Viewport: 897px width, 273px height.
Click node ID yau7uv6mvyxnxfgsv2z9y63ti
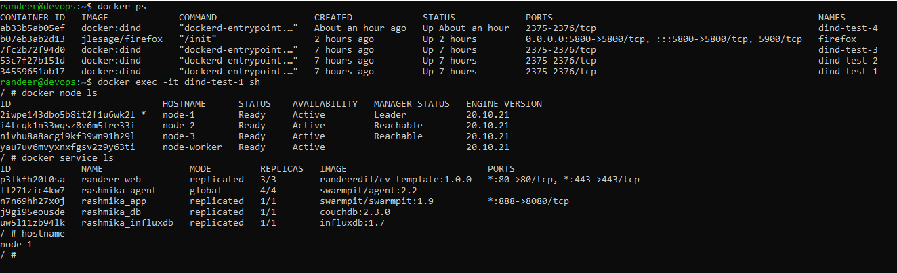coord(68,147)
